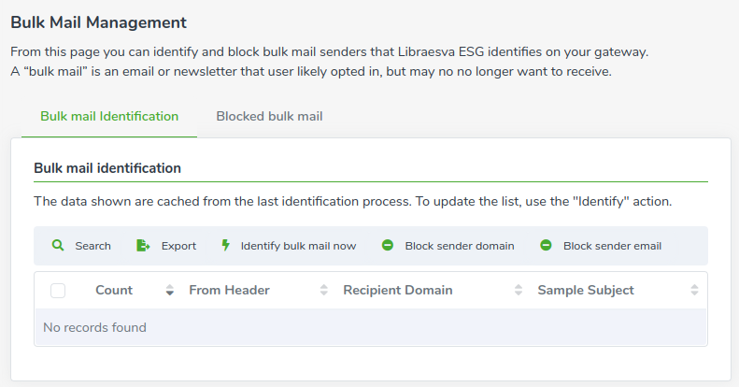Viewport: 739px width, 387px height.
Task: Click the Count column header
Action: pos(114,291)
